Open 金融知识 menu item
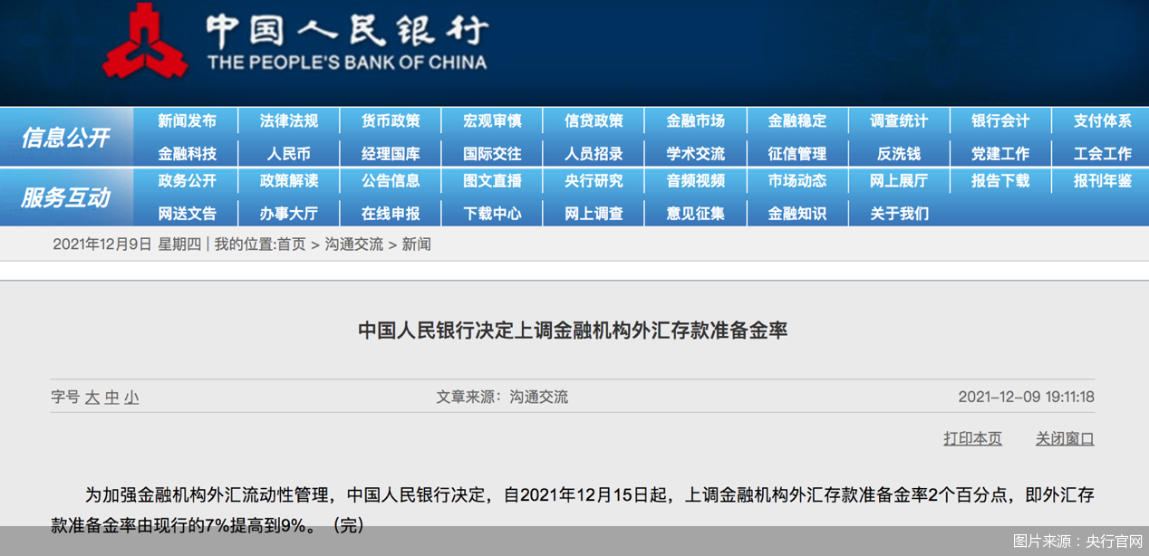Screen dimensions: 1149x556 point(797,214)
